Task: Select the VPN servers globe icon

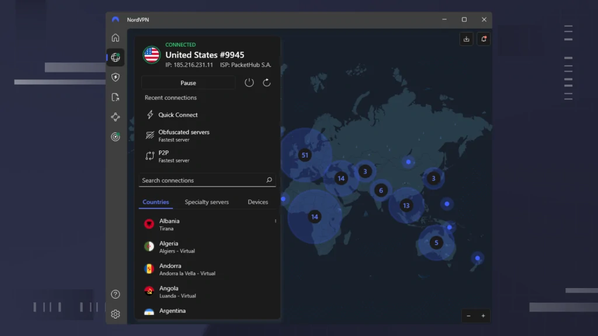Action: [115, 57]
